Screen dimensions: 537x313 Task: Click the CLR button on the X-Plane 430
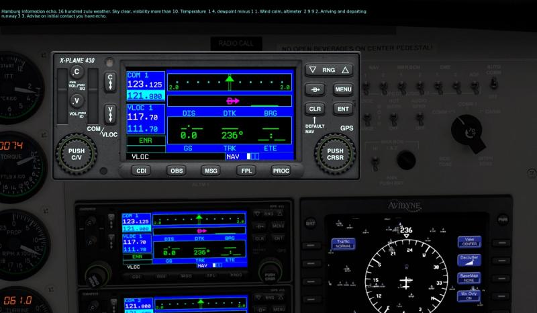(x=315, y=109)
